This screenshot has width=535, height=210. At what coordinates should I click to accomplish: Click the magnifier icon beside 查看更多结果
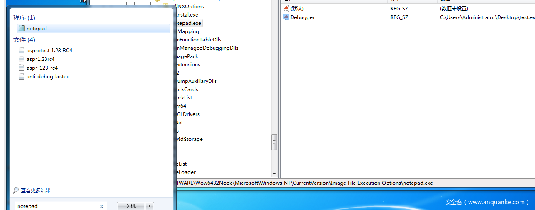pyautogui.click(x=16, y=190)
